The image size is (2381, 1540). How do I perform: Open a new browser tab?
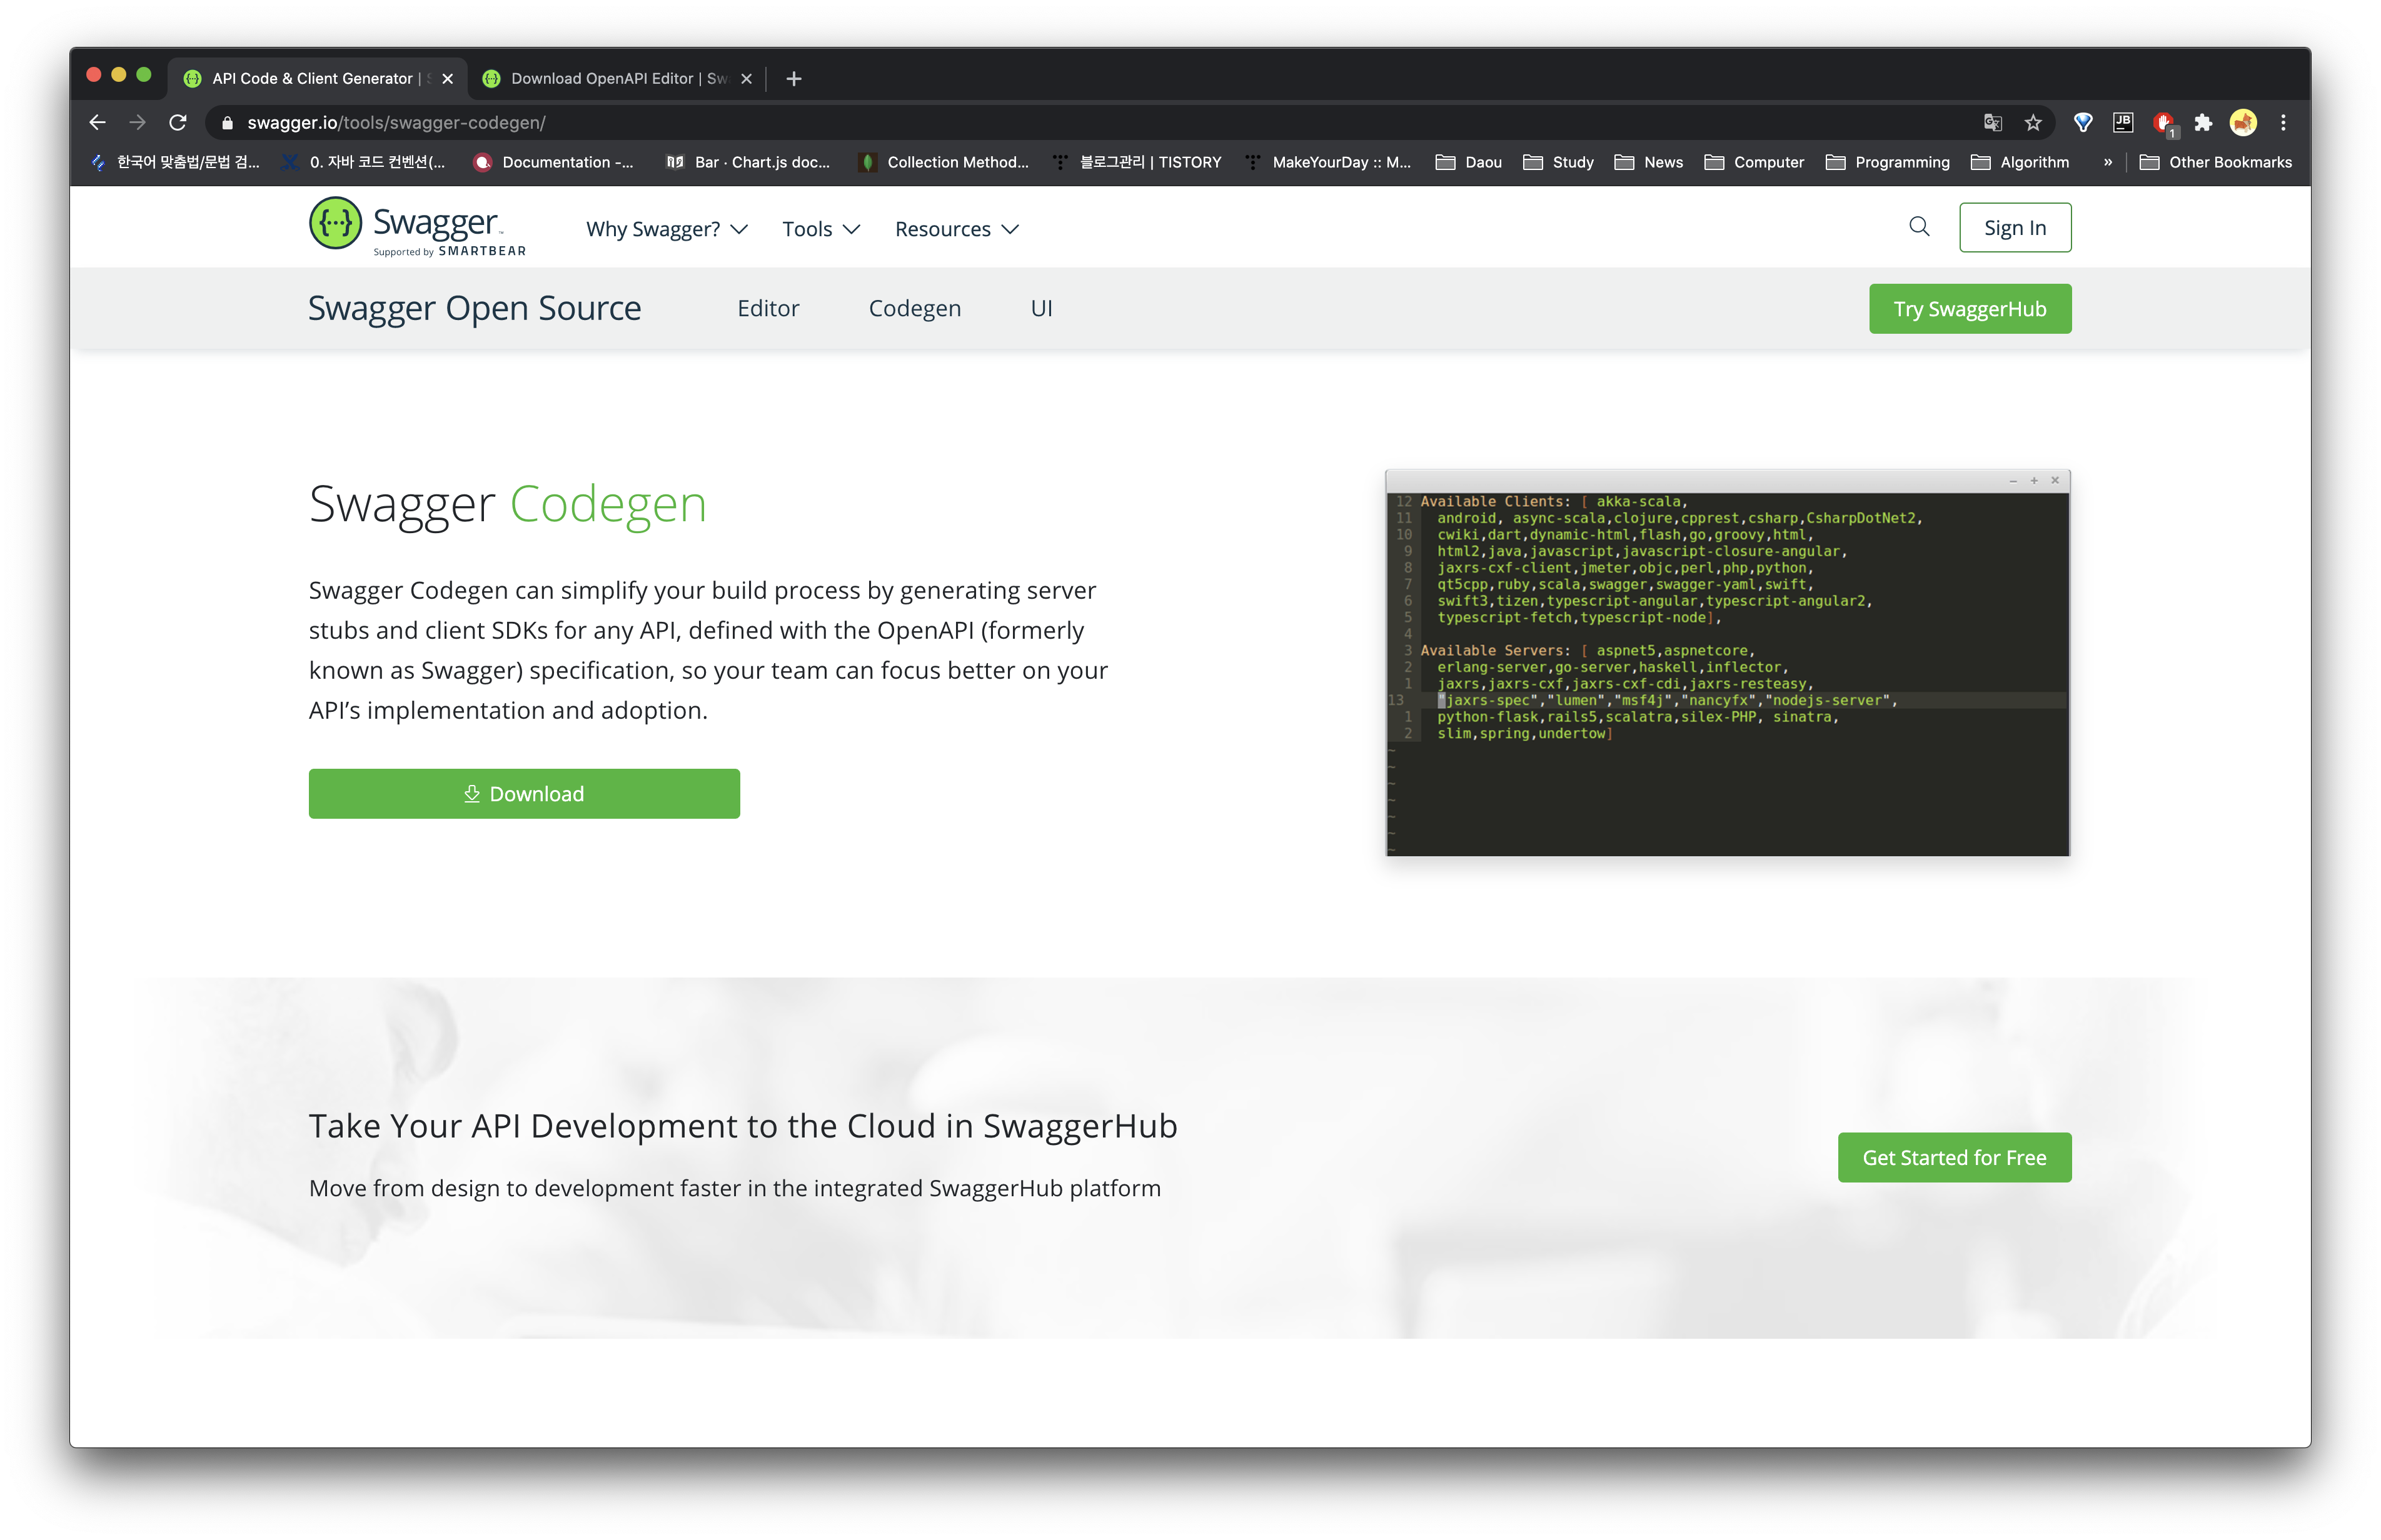tap(793, 79)
